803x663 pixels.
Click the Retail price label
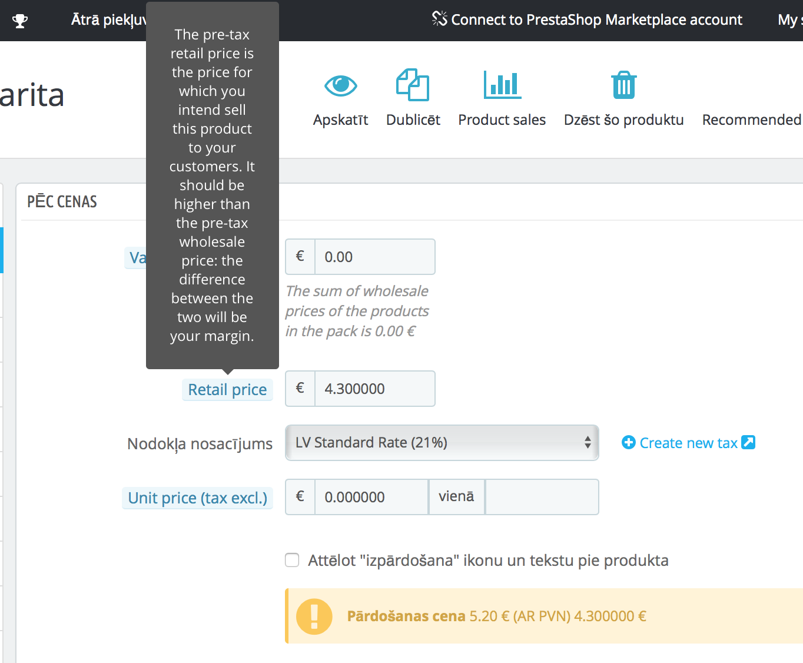[227, 390]
